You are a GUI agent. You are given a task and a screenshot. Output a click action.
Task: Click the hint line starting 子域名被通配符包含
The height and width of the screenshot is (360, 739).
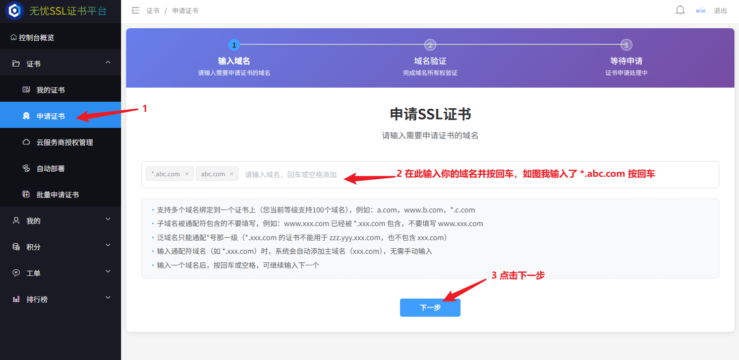coord(320,224)
